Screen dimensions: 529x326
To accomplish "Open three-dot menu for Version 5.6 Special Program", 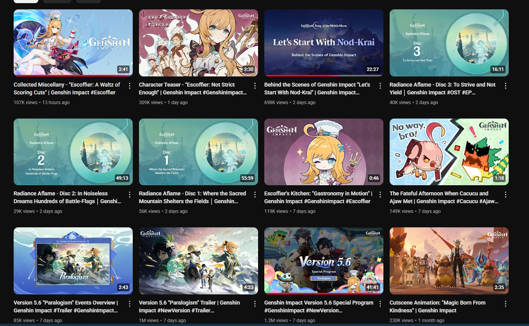I will click(380, 304).
